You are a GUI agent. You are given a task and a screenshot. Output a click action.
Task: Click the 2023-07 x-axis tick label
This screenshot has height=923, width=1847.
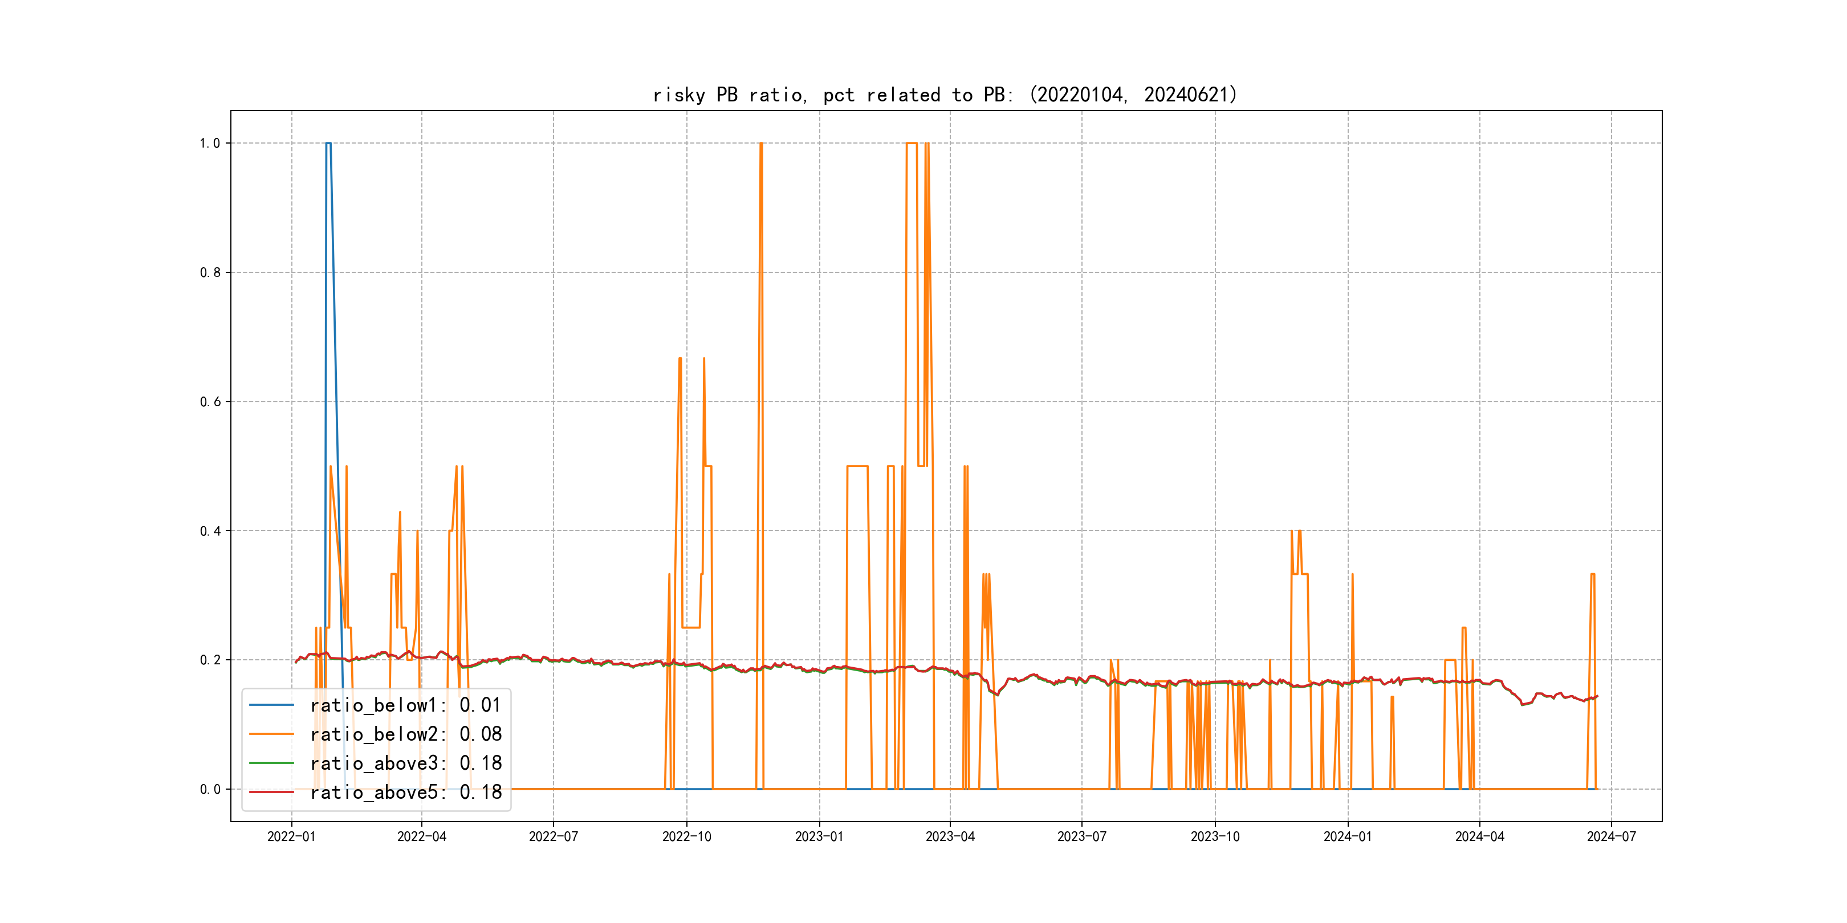point(1081,836)
